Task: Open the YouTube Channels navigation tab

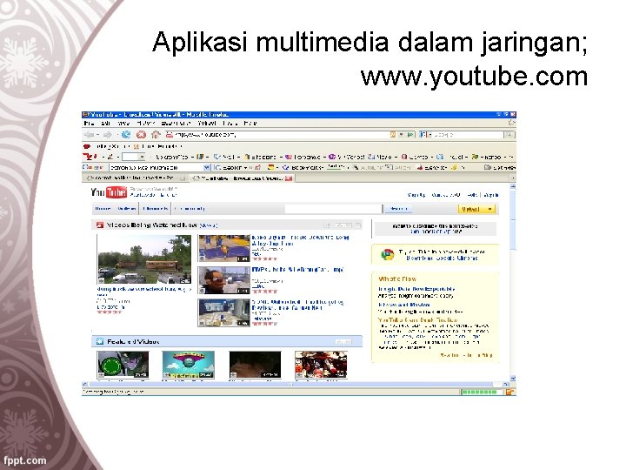Action: 156,209
